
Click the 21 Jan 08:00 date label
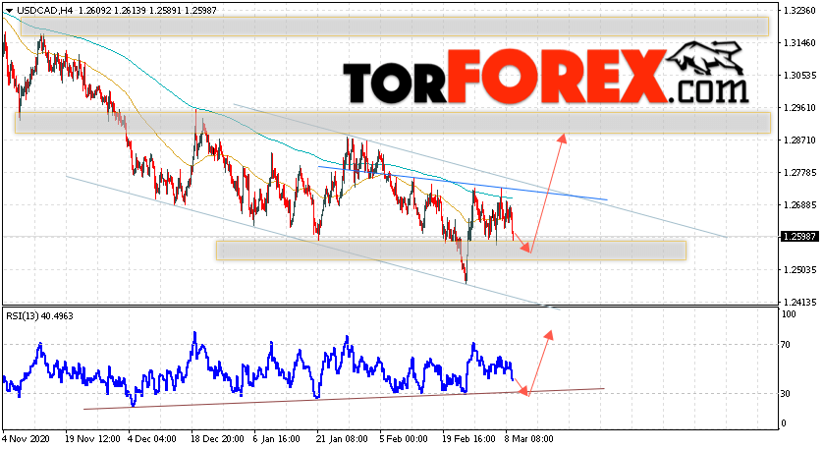click(341, 438)
